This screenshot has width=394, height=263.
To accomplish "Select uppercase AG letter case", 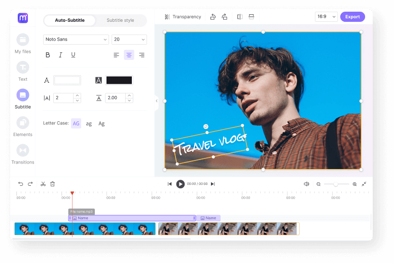I will (76, 123).
